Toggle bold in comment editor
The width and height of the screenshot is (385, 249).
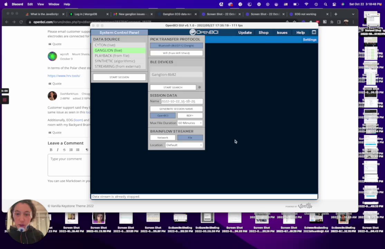(51, 150)
